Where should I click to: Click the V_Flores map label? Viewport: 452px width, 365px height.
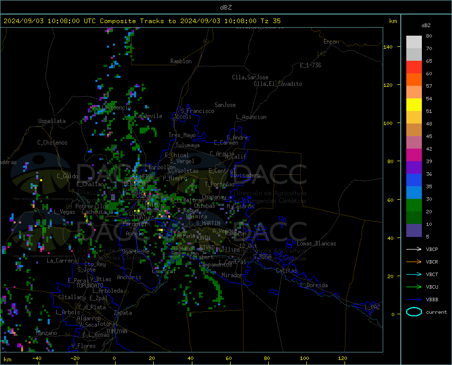[83, 346]
